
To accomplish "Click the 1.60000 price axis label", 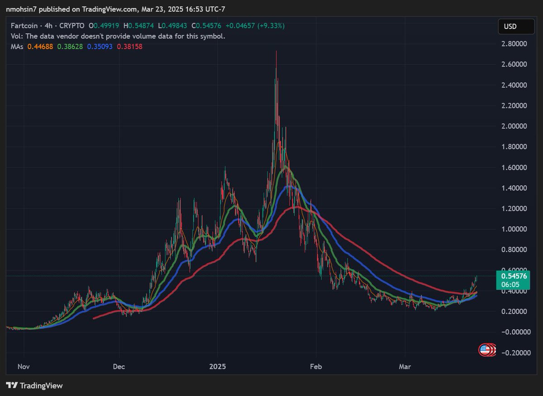I will tap(514, 167).
